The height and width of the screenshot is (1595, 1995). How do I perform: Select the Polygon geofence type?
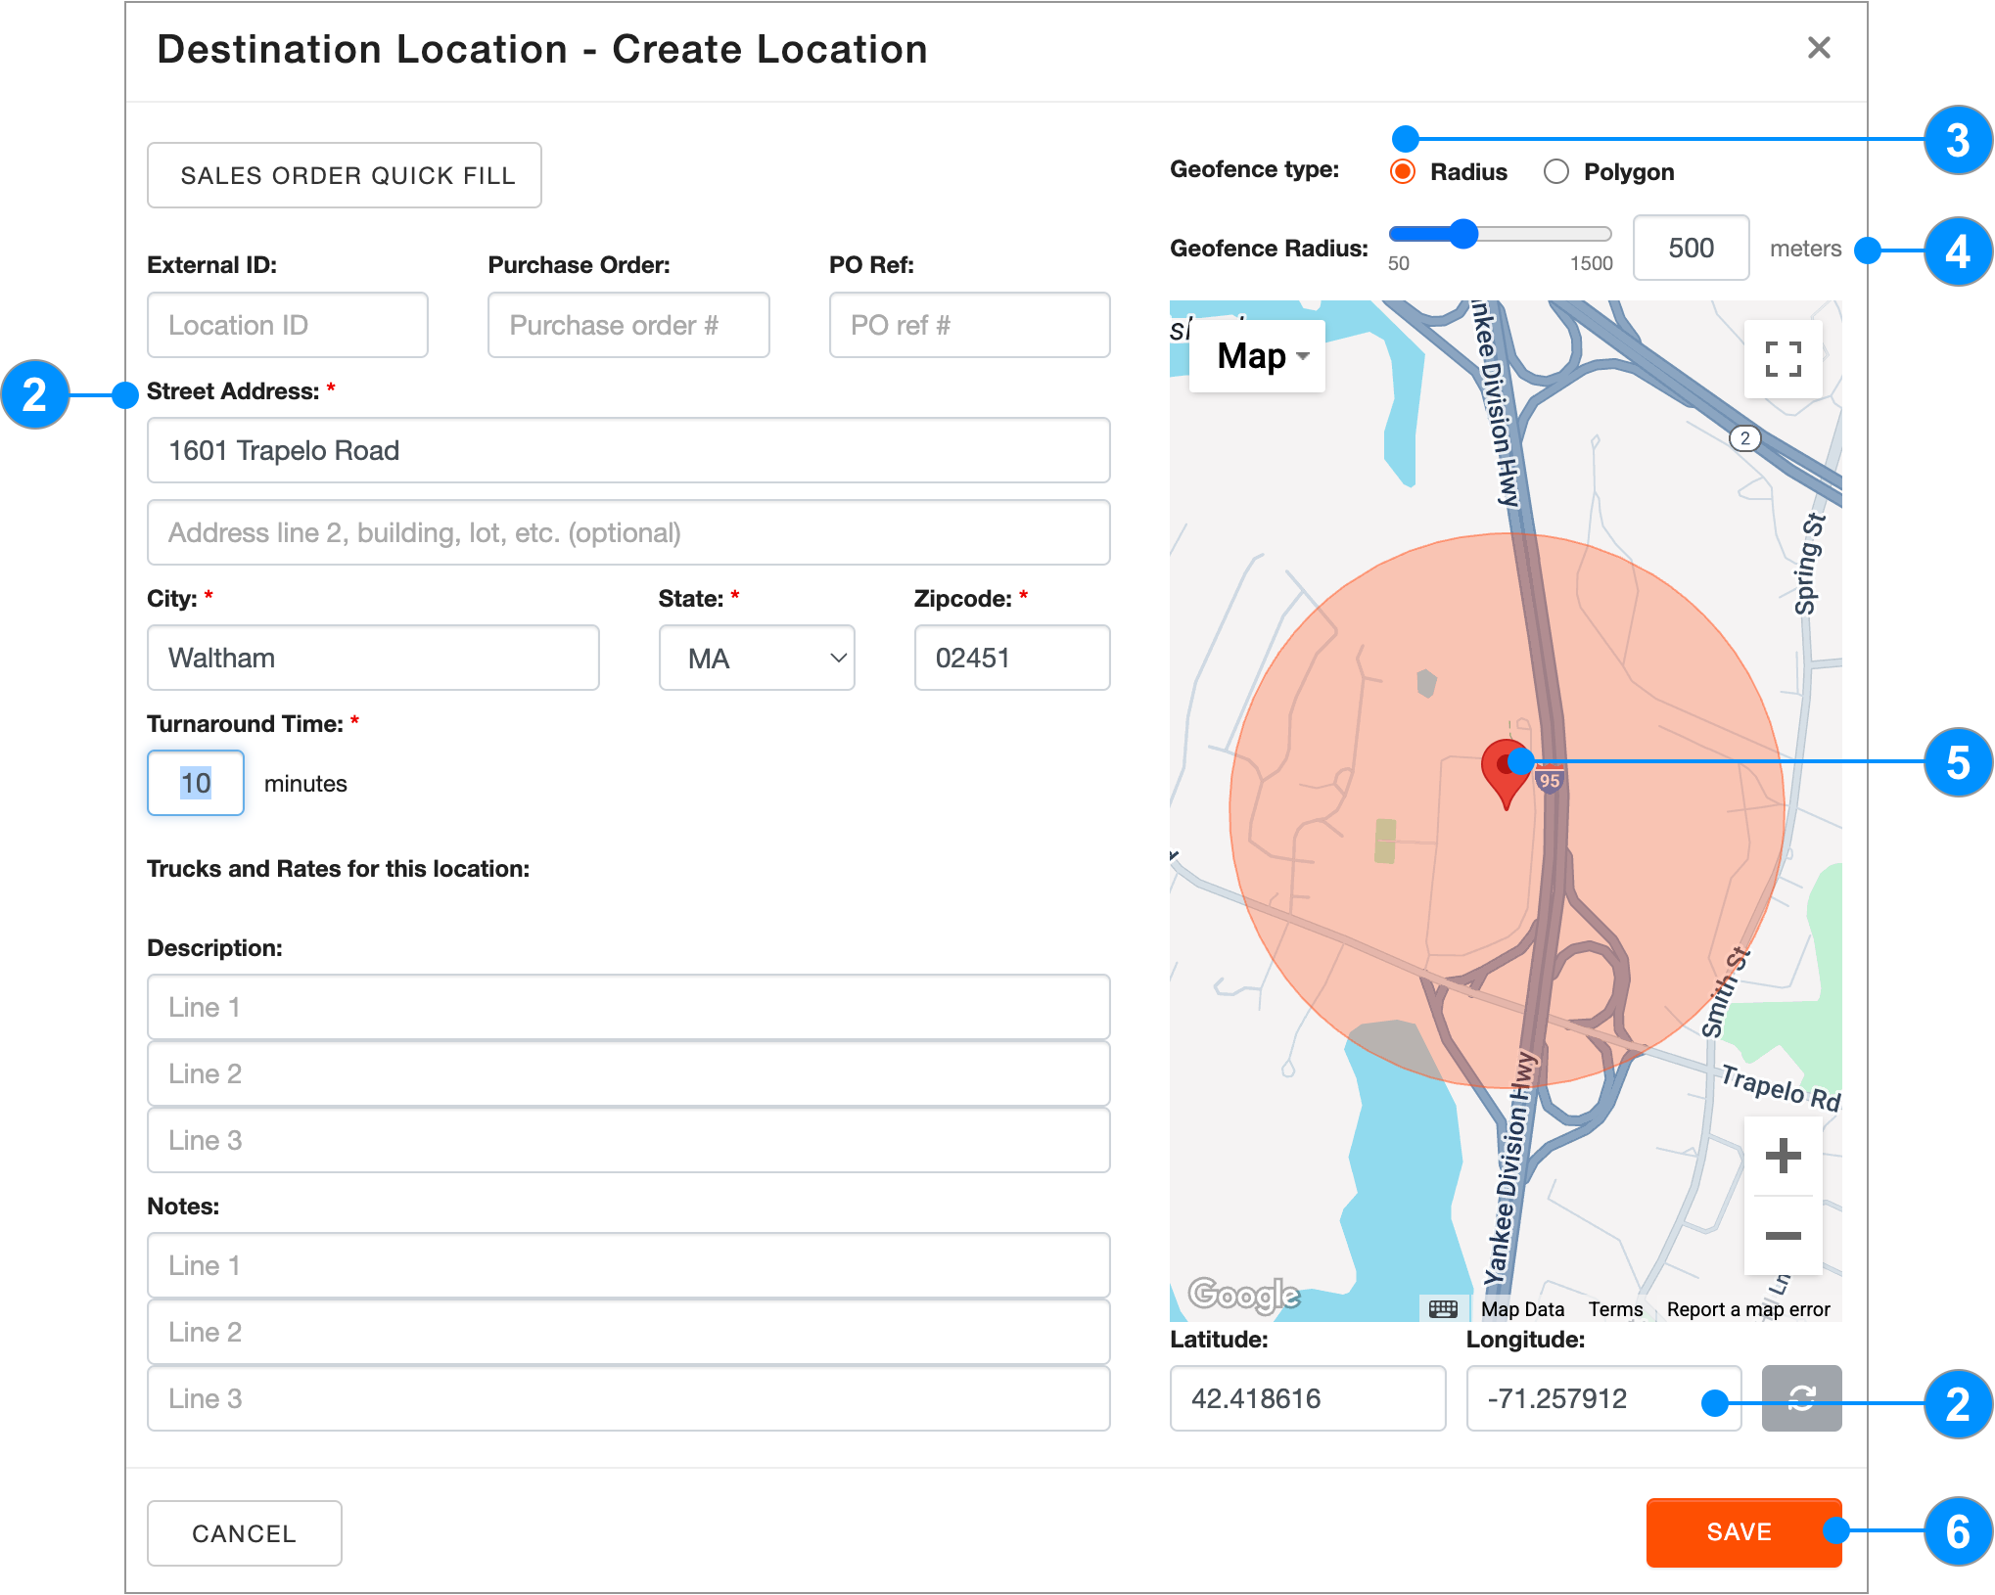click(x=1556, y=172)
